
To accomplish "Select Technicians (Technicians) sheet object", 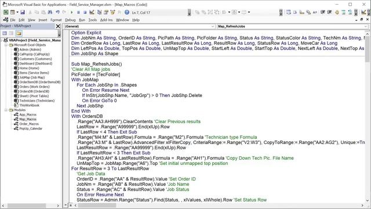I will [37, 100].
